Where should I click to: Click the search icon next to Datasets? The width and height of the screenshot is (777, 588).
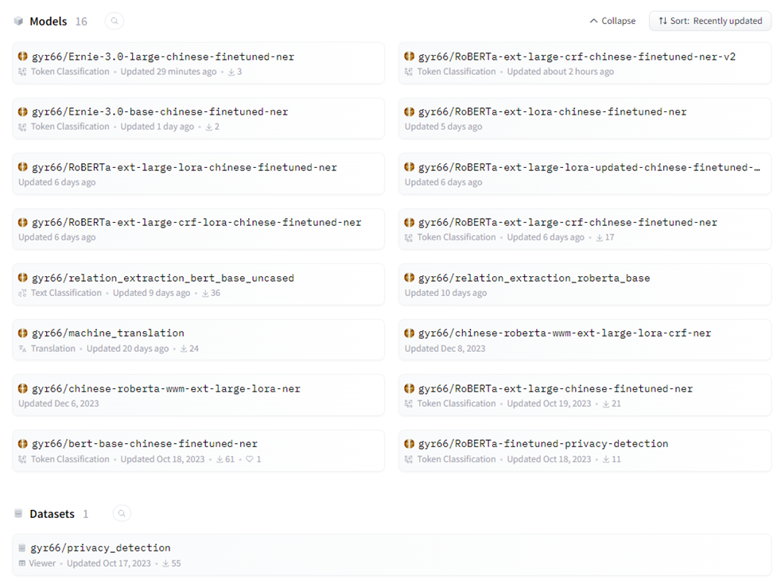pos(122,514)
